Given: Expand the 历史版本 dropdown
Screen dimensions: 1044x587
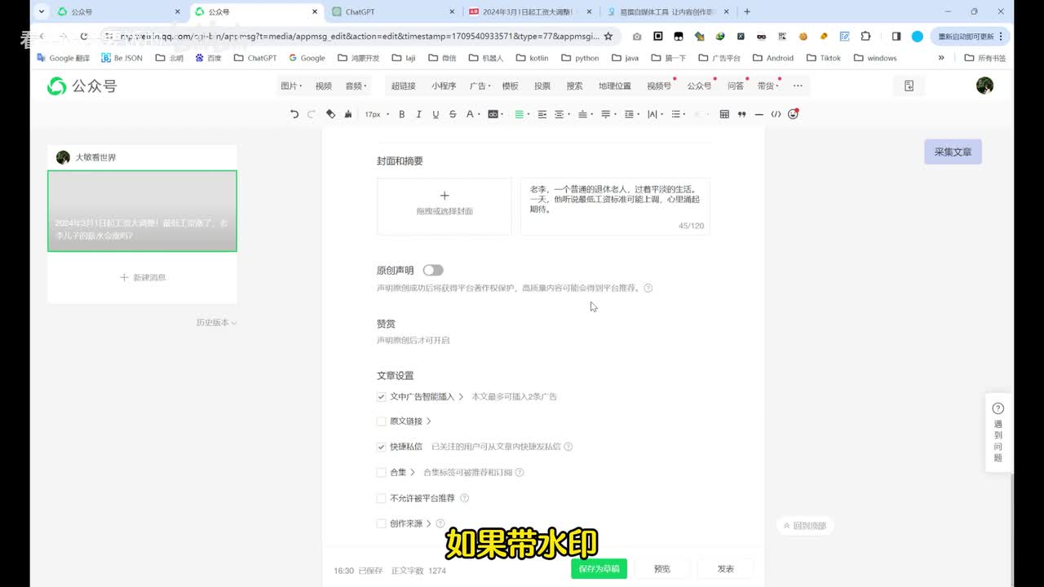Looking at the screenshot, I should (216, 323).
